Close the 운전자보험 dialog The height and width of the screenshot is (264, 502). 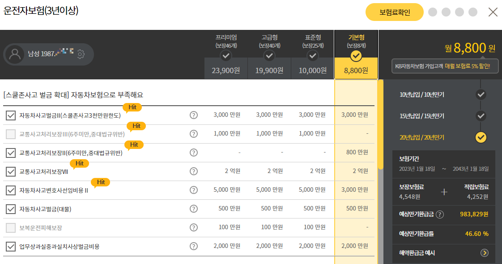pos(493,12)
